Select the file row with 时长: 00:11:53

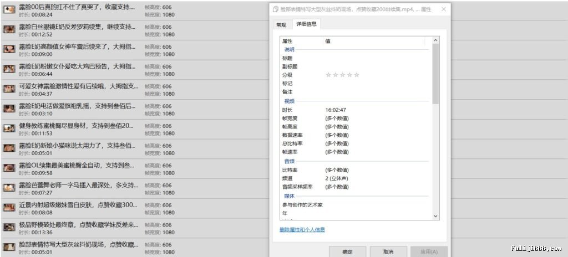click(x=134, y=129)
